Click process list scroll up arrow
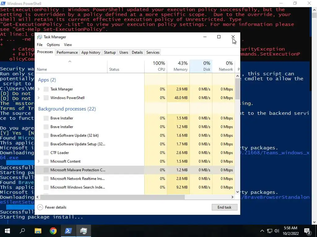The height and width of the screenshot is (237, 317). [x=237, y=76]
